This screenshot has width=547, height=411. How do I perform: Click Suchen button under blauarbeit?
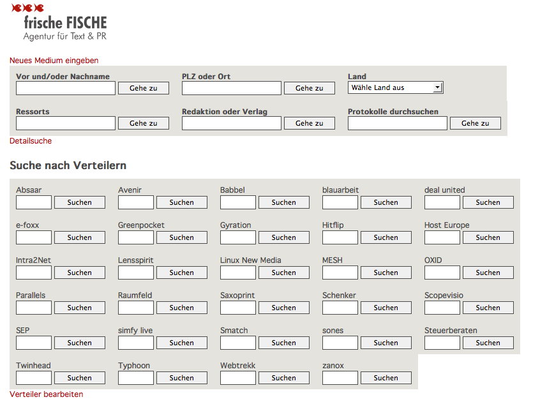click(x=386, y=202)
